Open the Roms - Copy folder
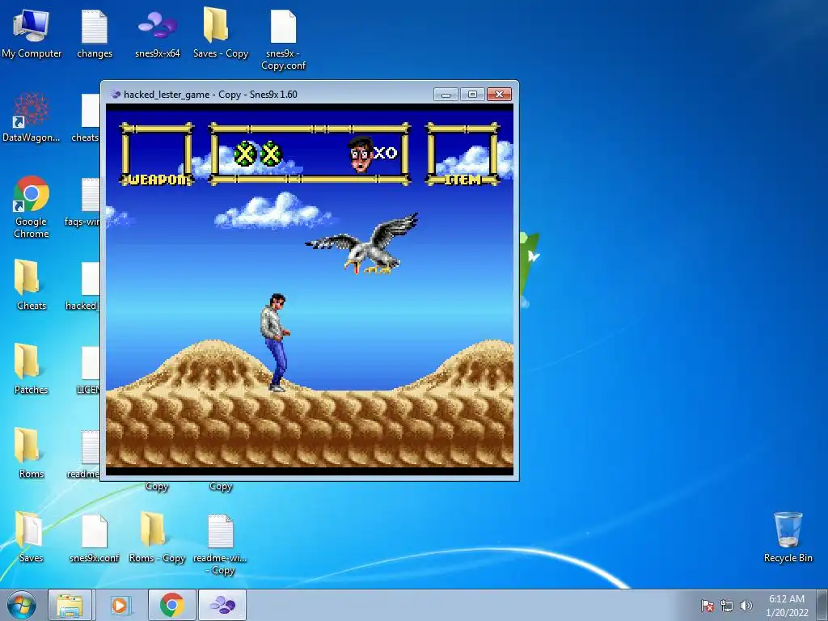Image resolution: width=828 pixels, height=621 pixels. (x=158, y=537)
